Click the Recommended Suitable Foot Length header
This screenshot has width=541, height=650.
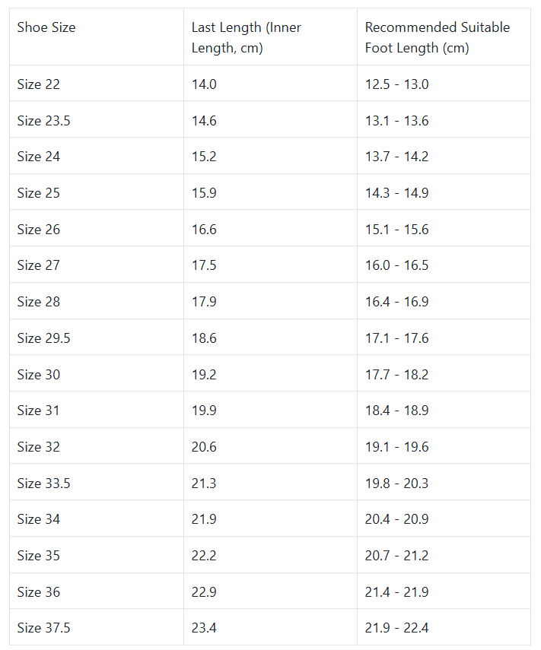click(437, 37)
